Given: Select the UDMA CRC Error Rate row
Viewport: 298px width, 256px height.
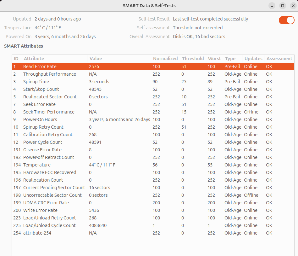Looking at the screenshot, I should pos(153,203).
